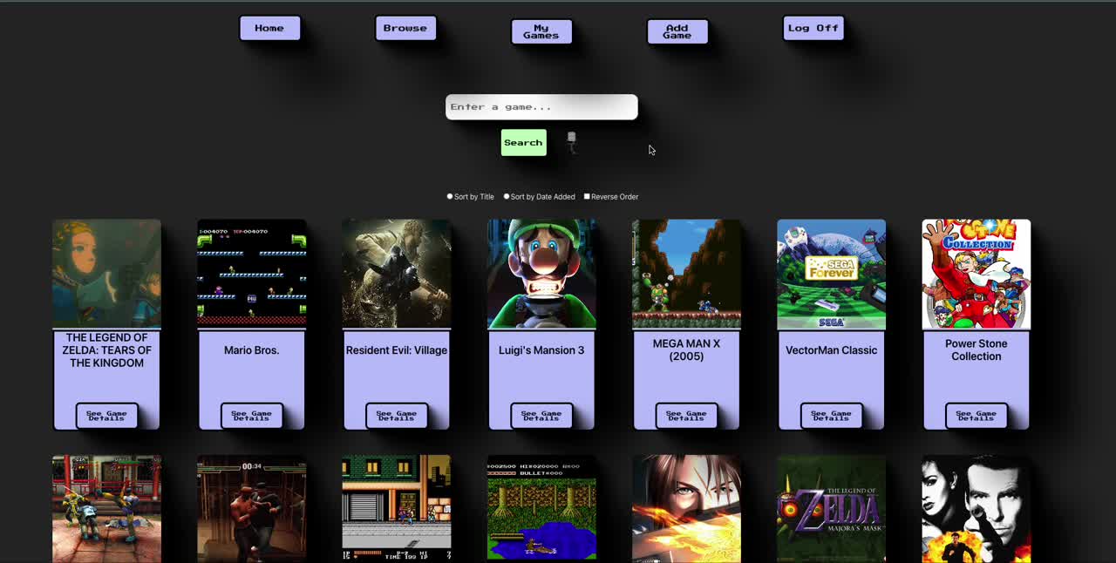Screen dimensions: 1116x563
Task: Select the Sort by Title radio button
Action: (x=450, y=196)
